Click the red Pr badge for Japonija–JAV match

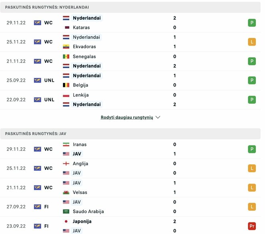coord(252,226)
